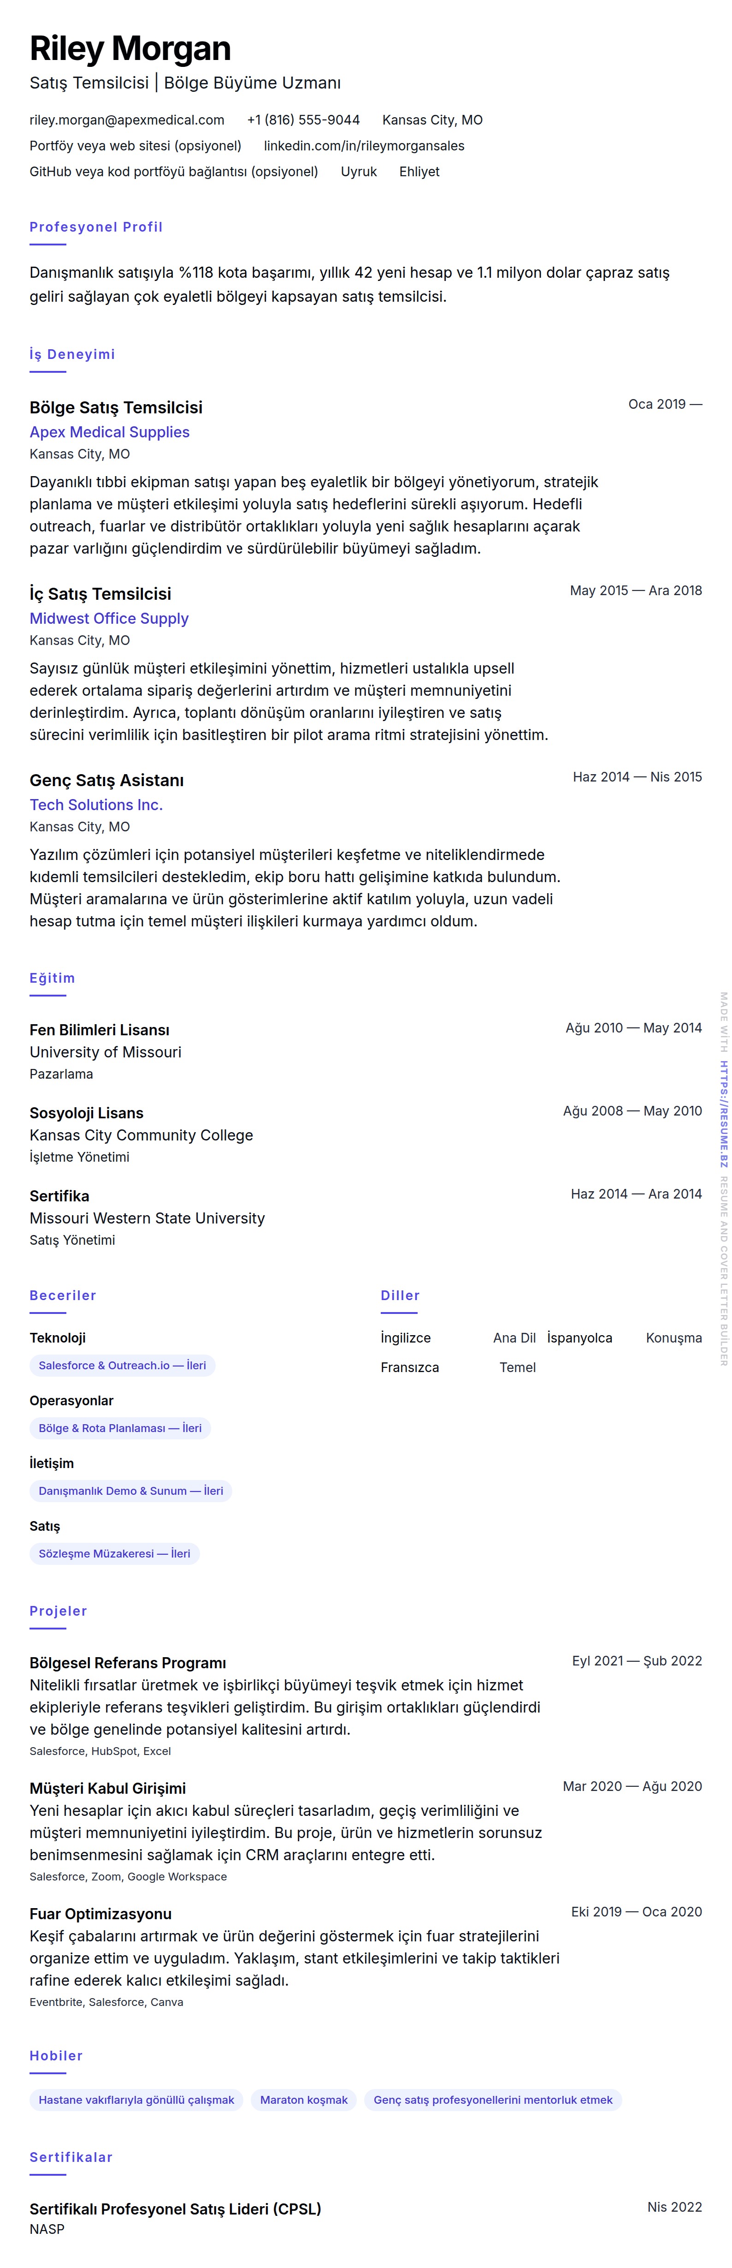Viewport: 732px width, 2268px height.
Task: Click the riley.morgan@apexmedical.com email address
Action: click(127, 120)
